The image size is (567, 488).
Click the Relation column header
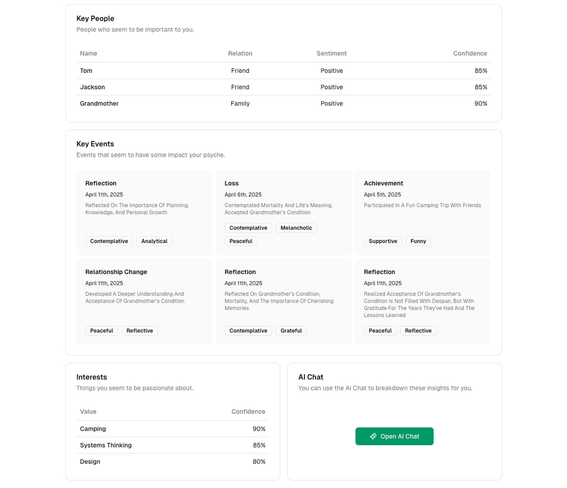pyautogui.click(x=240, y=53)
